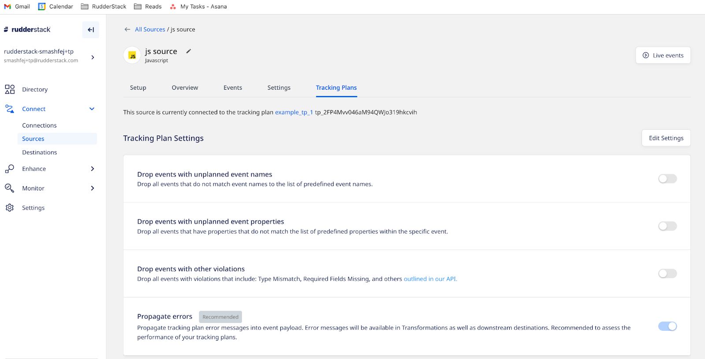Enable Drop events with other violations
This screenshot has width=705, height=359.
click(x=667, y=274)
